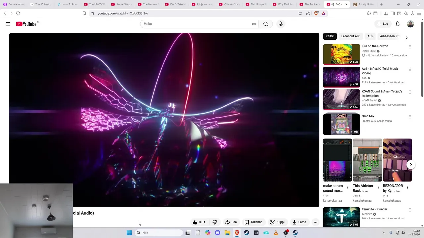Show more filter chips with right arrow
Image resolution: width=424 pixels, height=238 pixels.
[x=406, y=38]
